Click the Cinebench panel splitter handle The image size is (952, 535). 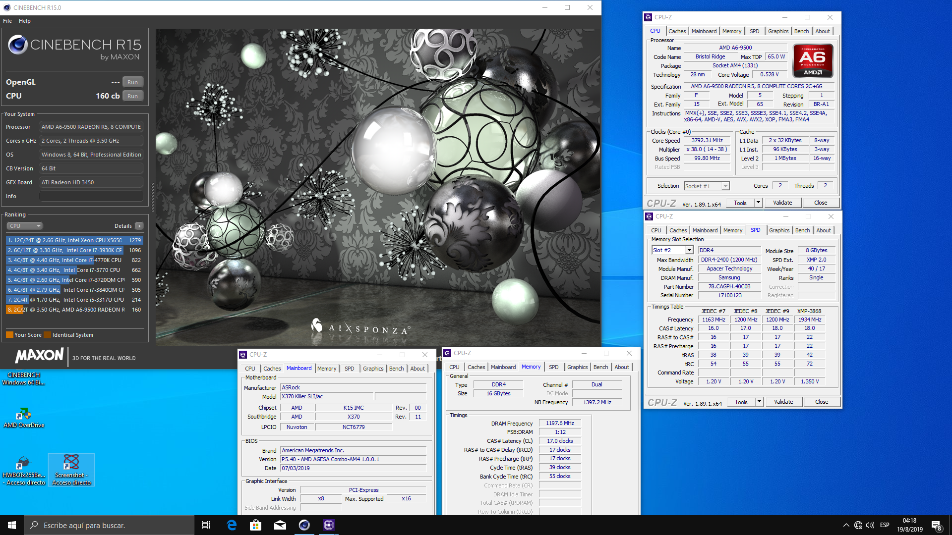153,197
